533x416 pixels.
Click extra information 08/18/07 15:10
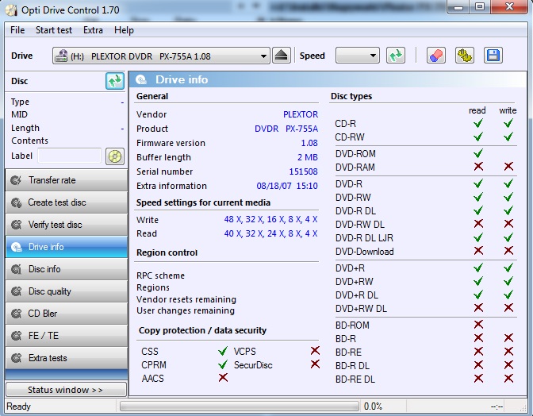click(x=287, y=186)
